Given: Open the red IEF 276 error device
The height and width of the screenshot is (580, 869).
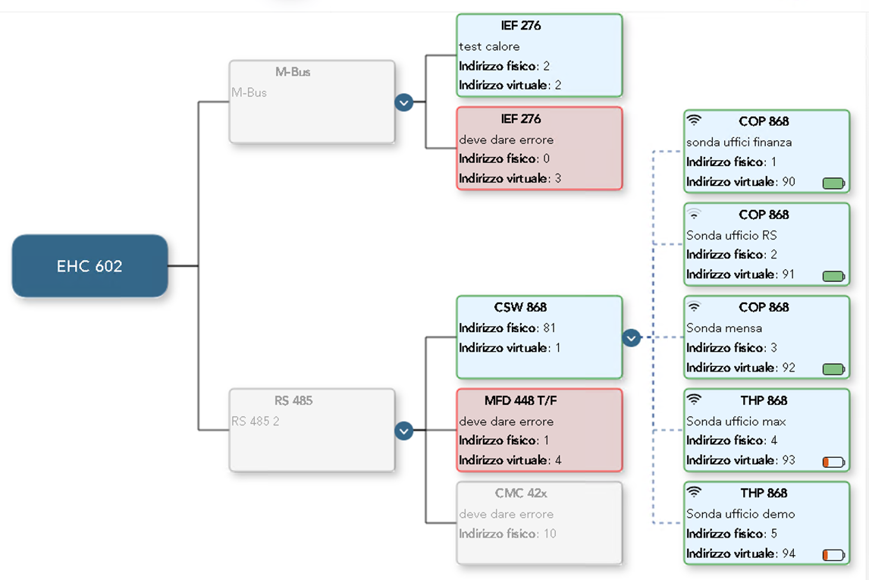Looking at the screenshot, I should [539, 149].
